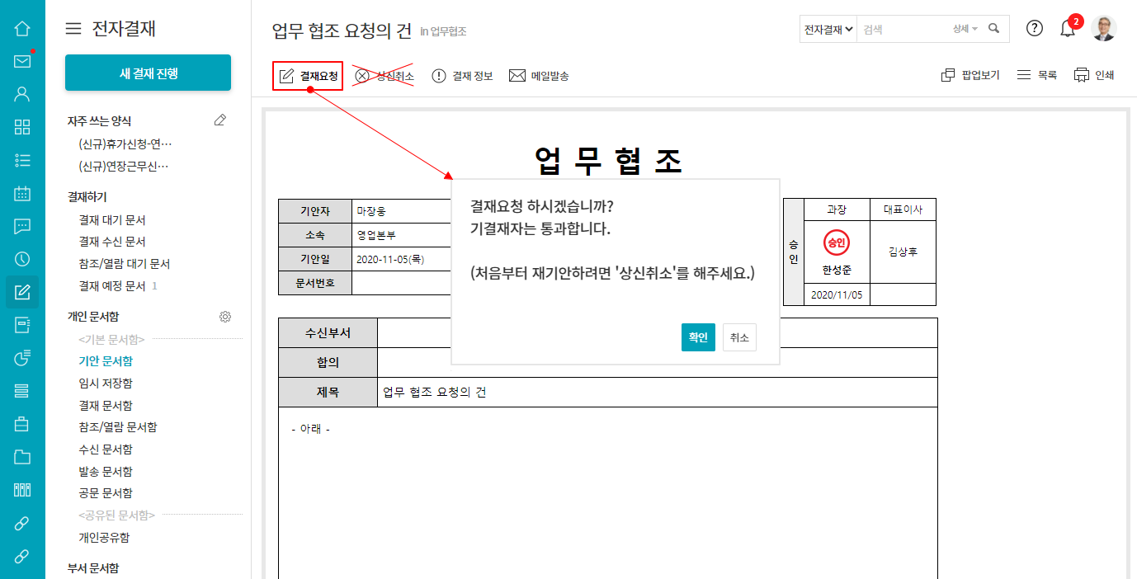Click the 새 결재 진행 button
This screenshot has width=1137, height=579.
coord(148,73)
